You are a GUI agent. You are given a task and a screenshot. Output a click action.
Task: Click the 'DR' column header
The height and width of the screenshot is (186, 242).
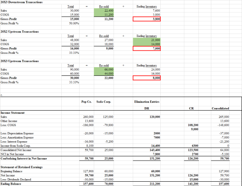coord(146,108)
